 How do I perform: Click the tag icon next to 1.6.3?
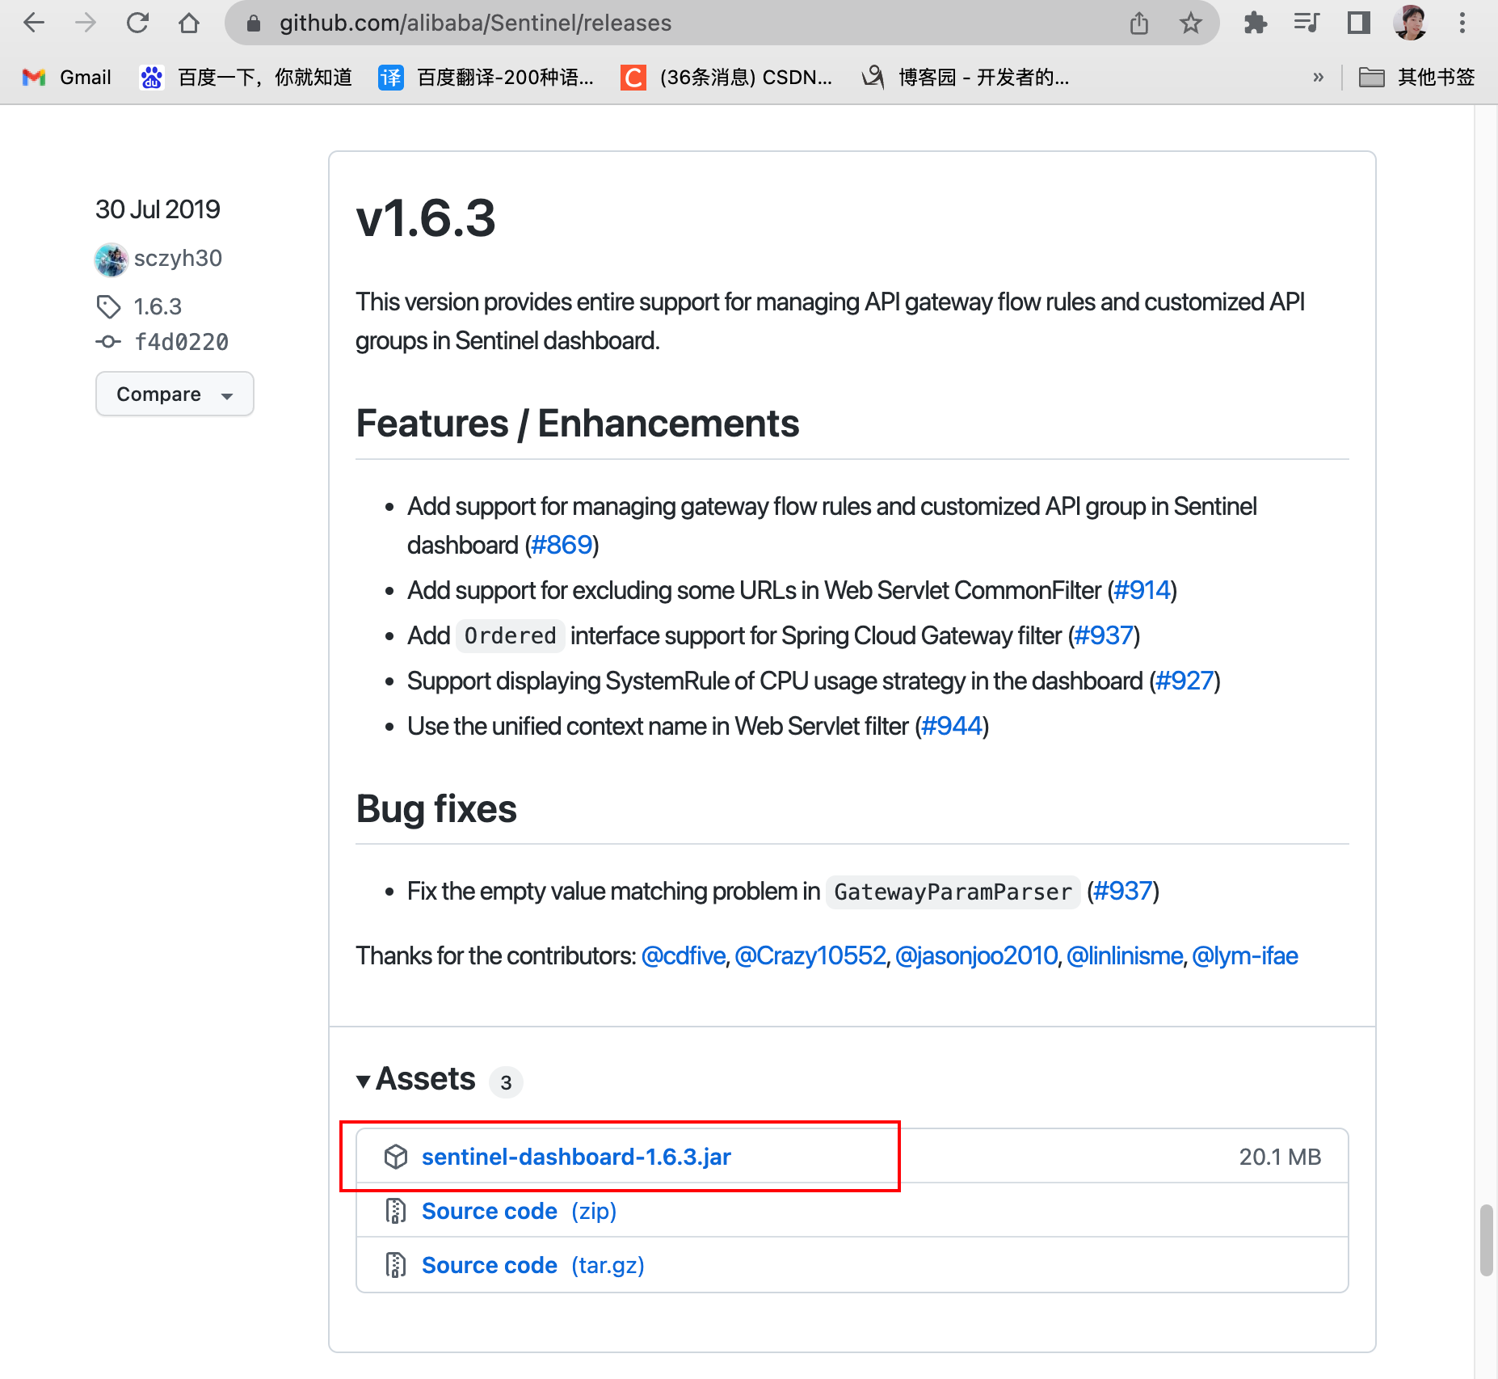pyautogui.click(x=108, y=307)
